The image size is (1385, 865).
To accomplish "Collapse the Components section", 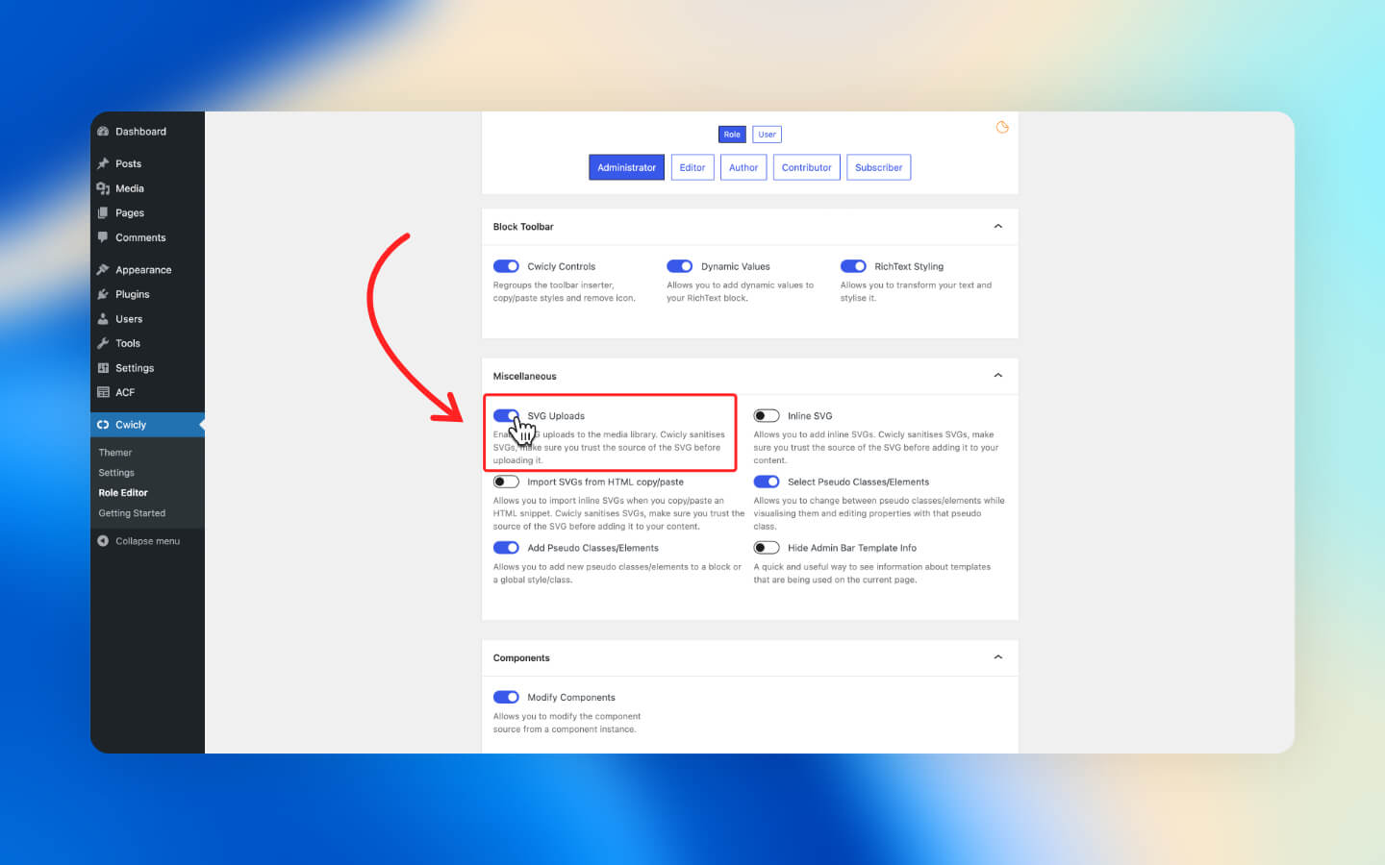I will [x=997, y=657].
